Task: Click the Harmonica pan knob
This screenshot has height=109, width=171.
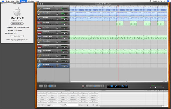Action: click(x=57, y=66)
